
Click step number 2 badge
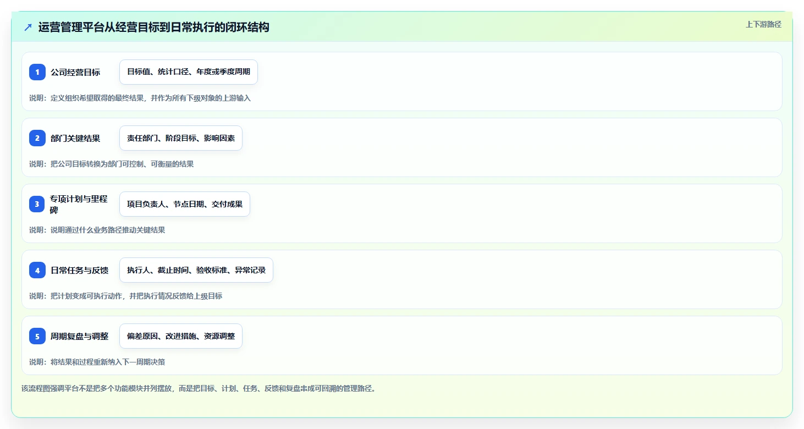(x=37, y=138)
